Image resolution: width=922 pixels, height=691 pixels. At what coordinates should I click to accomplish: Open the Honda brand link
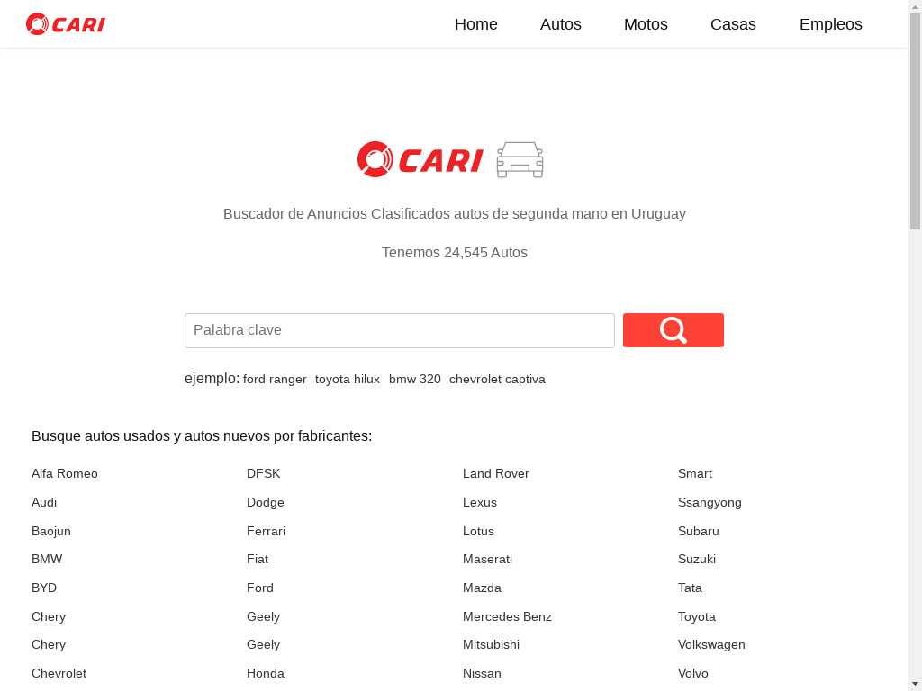coord(266,673)
